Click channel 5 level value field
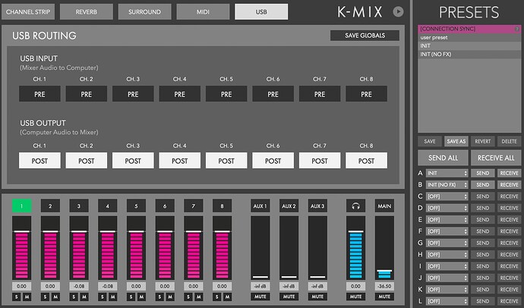 (x=136, y=286)
